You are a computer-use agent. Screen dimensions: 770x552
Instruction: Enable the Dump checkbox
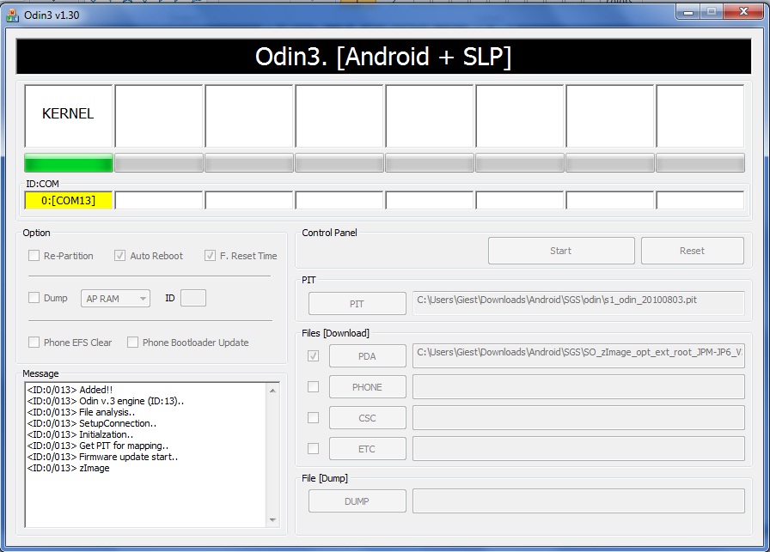pos(34,298)
